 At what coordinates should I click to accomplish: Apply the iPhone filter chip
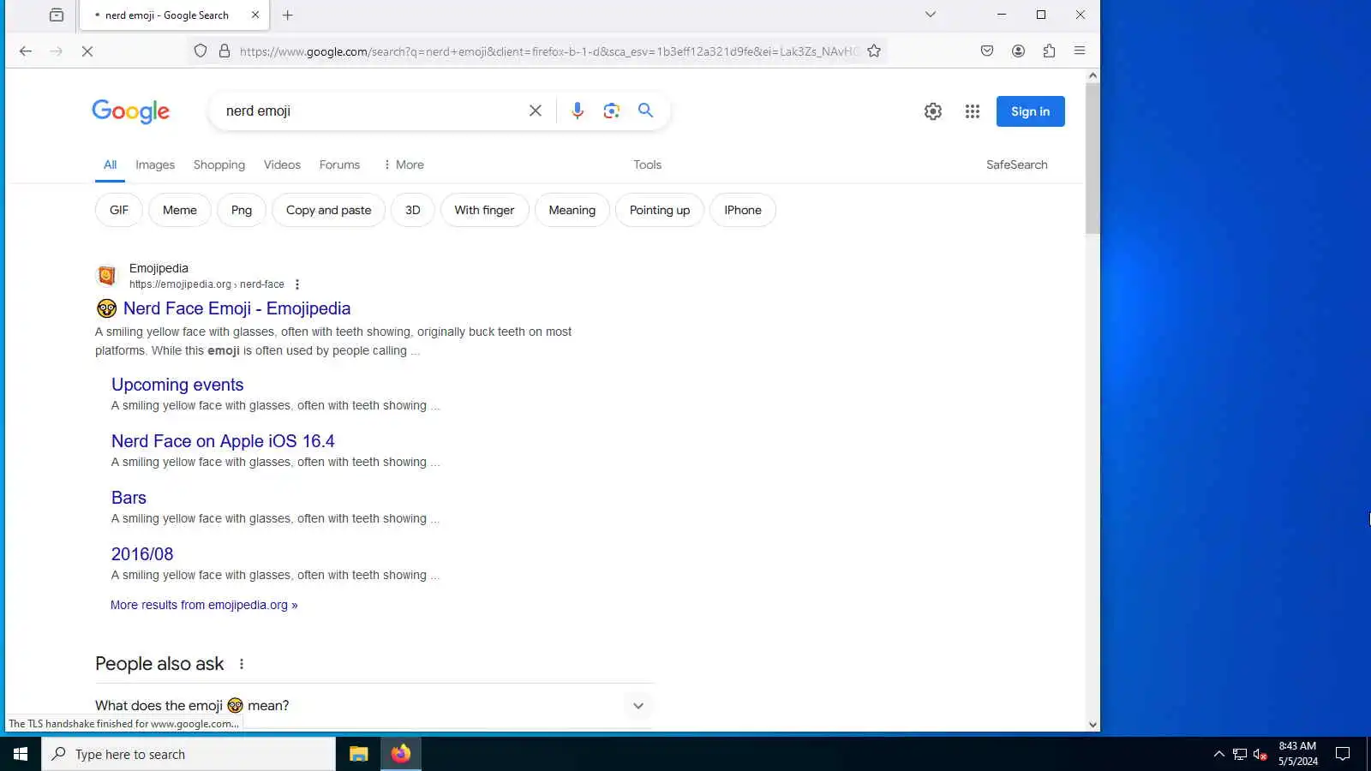coord(743,210)
